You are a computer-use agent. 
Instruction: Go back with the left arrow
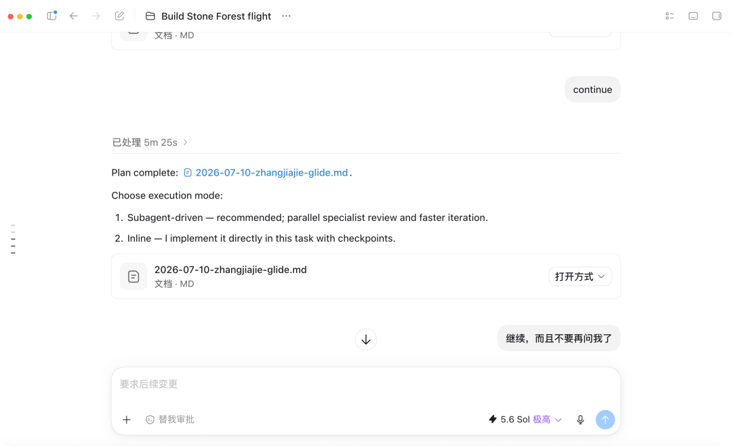(x=74, y=16)
